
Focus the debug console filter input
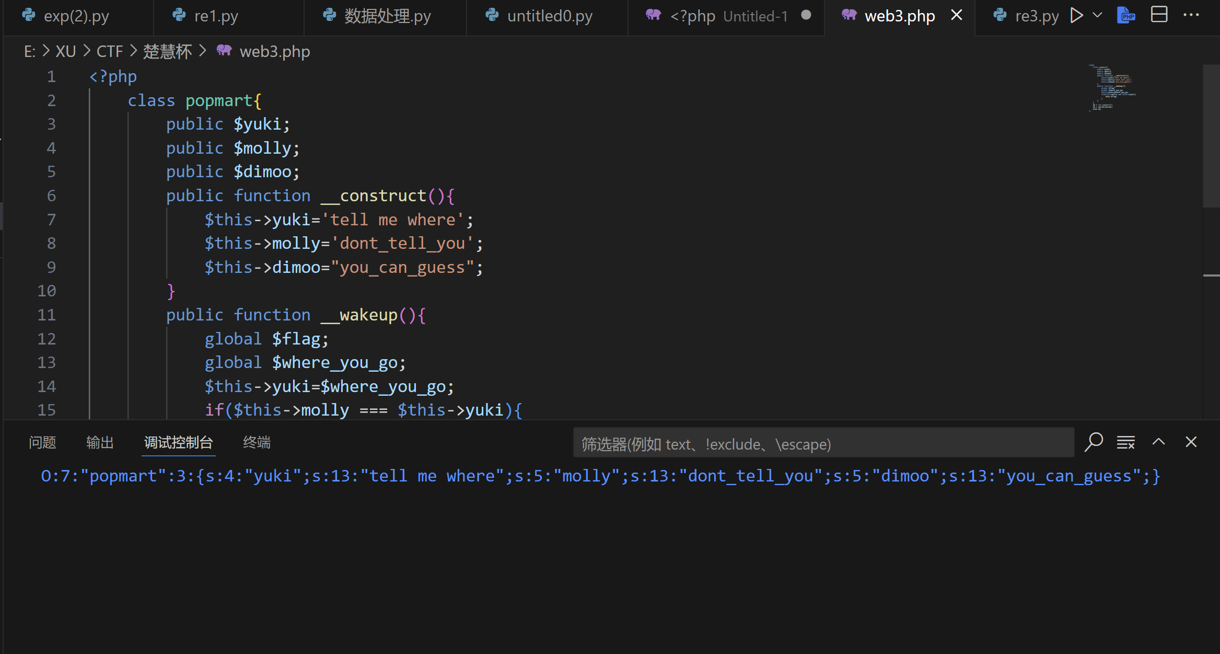coord(823,443)
